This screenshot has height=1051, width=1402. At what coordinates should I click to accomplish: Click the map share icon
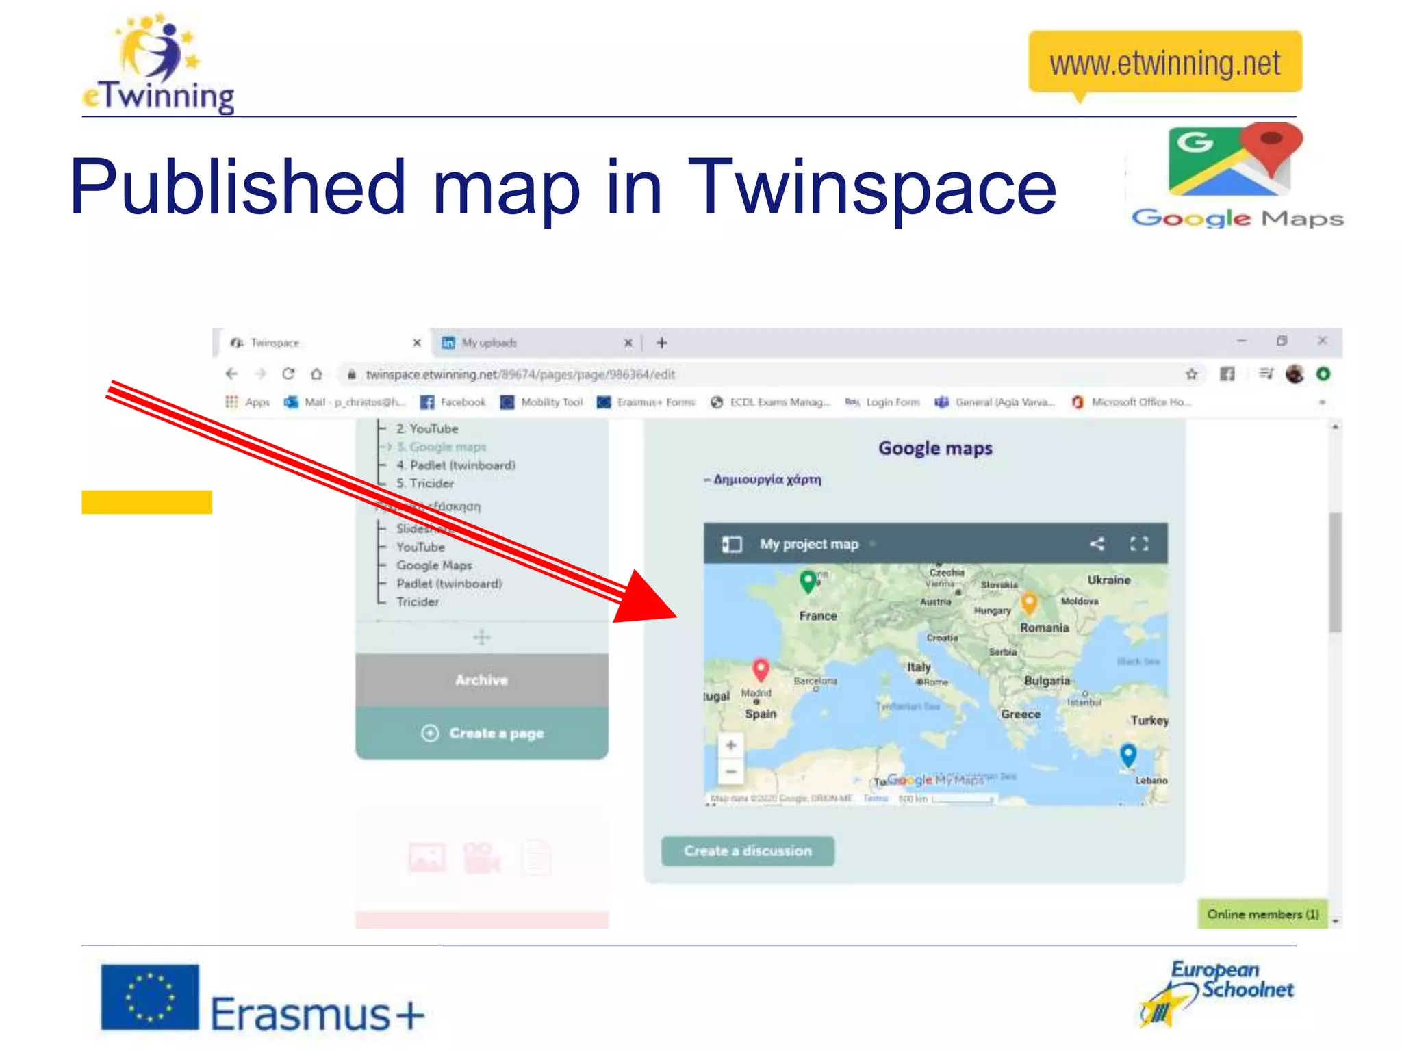[x=1097, y=544]
